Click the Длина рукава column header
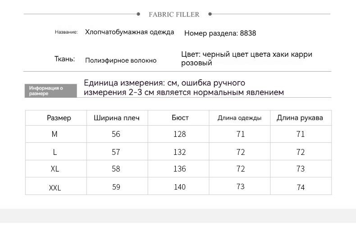This screenshot has width=356, height=240. (x=300, y=118)
